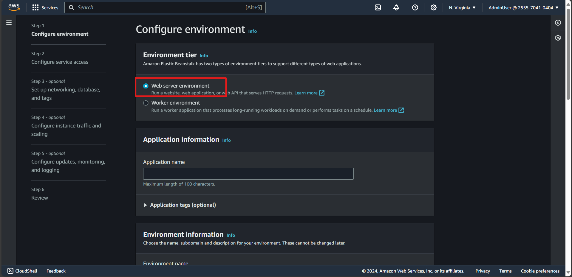Open the AdminUser account dropdown
572x277 pixels.
(x=523, y=8)
